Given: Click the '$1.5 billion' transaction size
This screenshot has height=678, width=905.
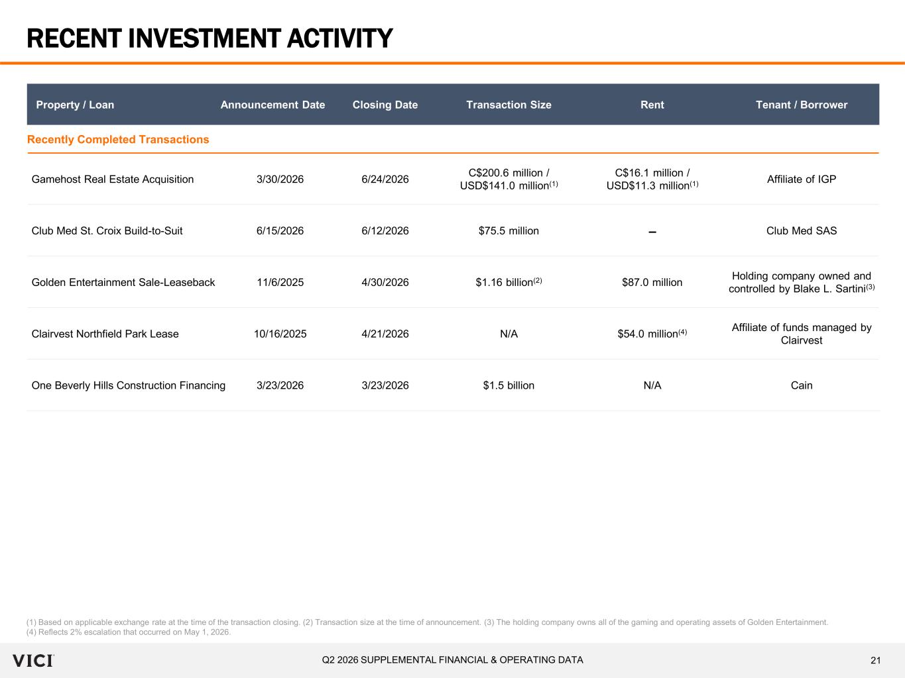Looking at the screenshot, I should (x=509, y=386).
